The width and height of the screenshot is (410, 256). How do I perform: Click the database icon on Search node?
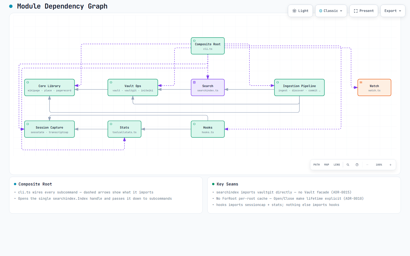(x=194, y=82)
